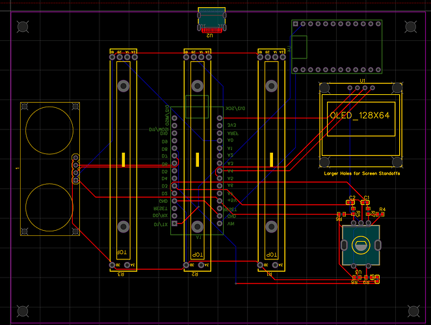Click the TOP marking on slider R3
431x325 pixels.
pyautogui.click(x=121, y=252)
